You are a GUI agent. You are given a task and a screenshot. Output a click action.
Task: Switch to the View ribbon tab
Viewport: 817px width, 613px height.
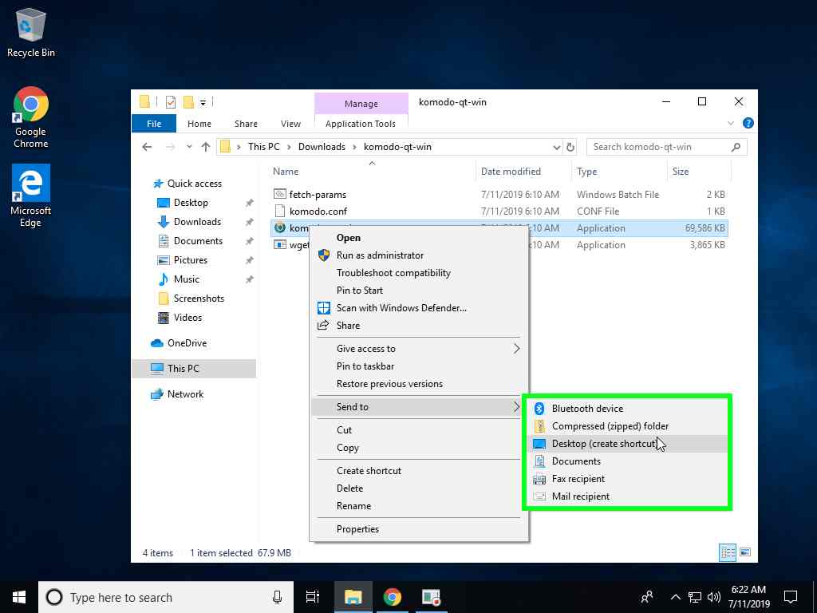click(x=290, y=124)
